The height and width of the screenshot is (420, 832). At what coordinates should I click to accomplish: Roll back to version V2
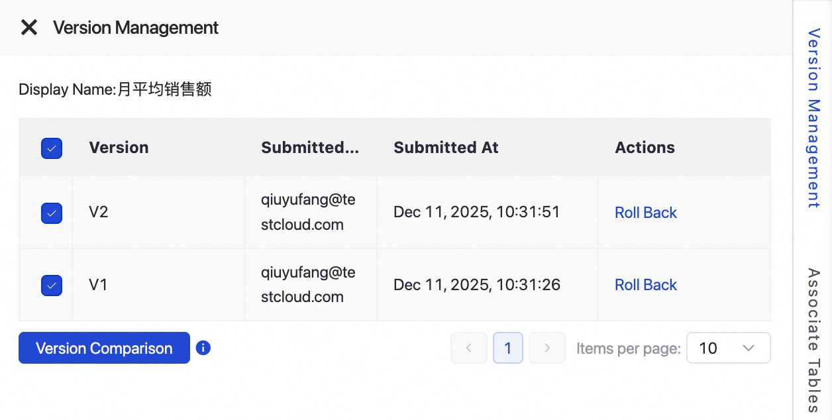645,213
